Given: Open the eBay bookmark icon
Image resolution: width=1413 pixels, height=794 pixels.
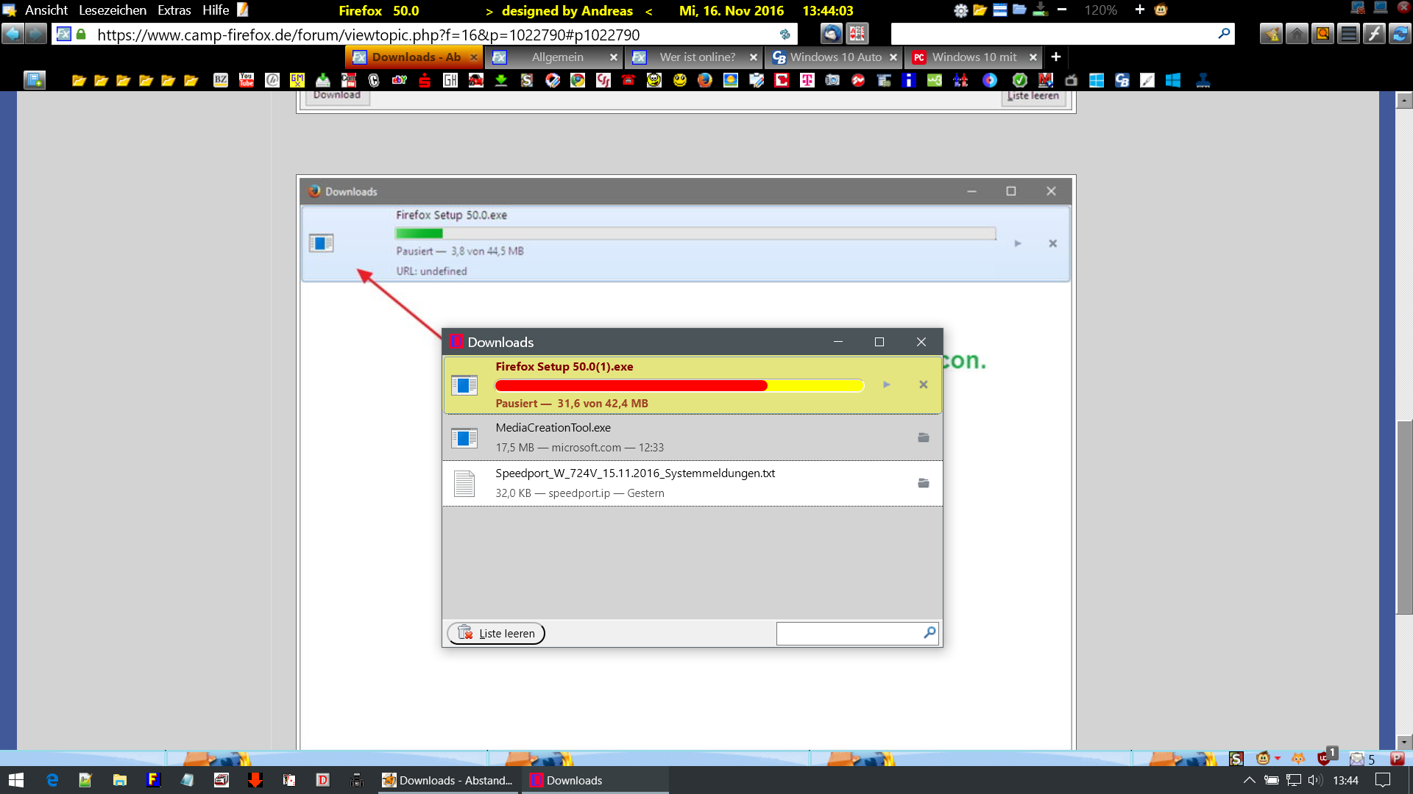Looking at the screenshot, I should 399,80.
